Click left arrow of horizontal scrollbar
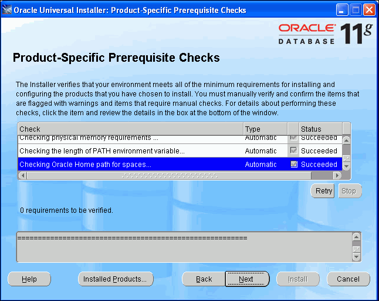This screenshot has height=301, width=379. pos(22,175)
